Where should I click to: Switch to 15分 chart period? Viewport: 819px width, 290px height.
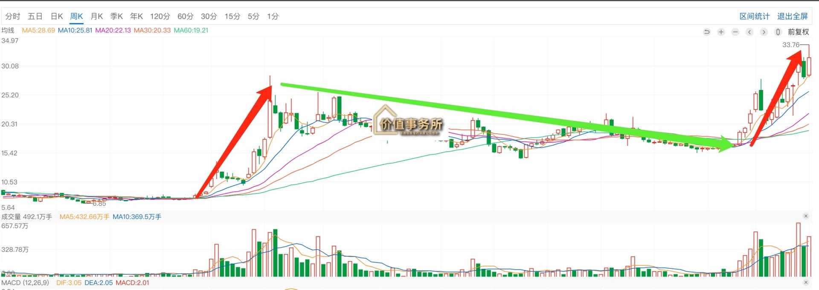tap(232, 16)
